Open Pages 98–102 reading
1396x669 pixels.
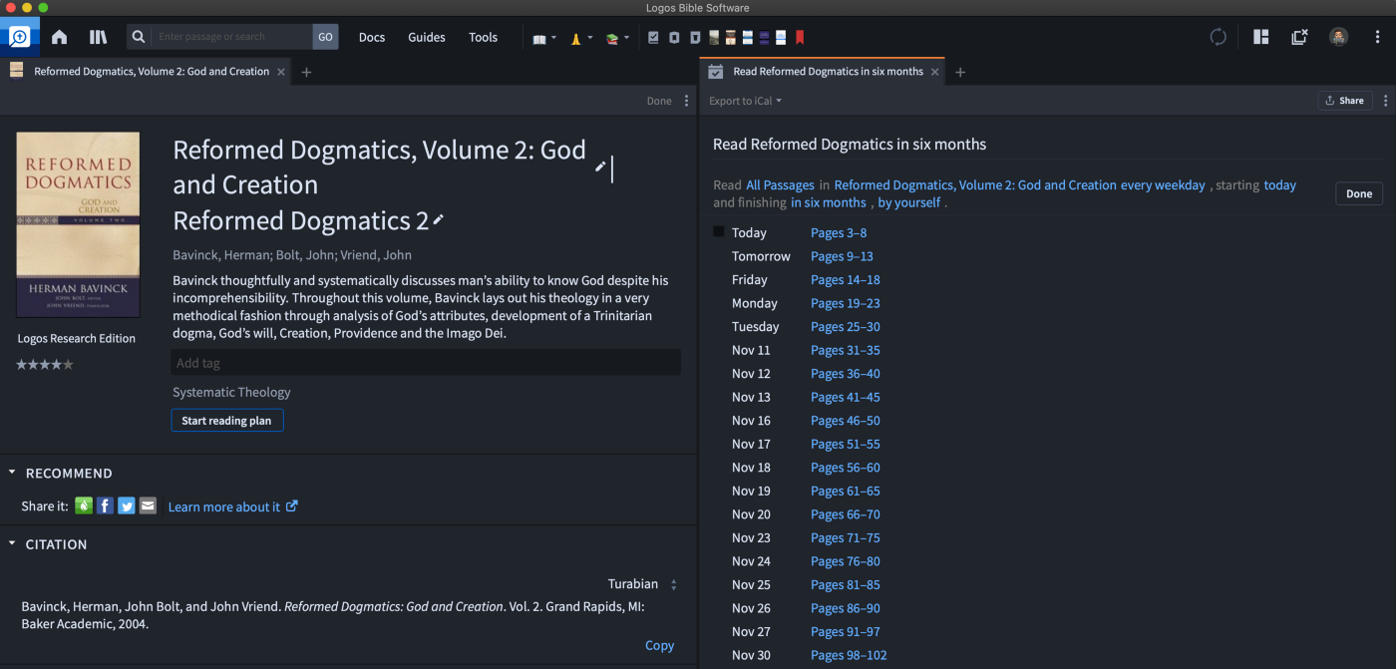(849, 655)
